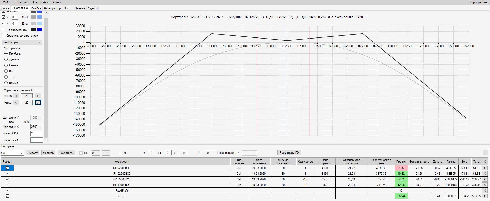Uncheck Расчет for row RI165000BC0
Viewport: 490px width, 201px height.
tap(7, 179)
